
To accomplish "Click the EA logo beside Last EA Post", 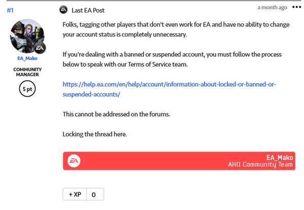I will [63, 10].
